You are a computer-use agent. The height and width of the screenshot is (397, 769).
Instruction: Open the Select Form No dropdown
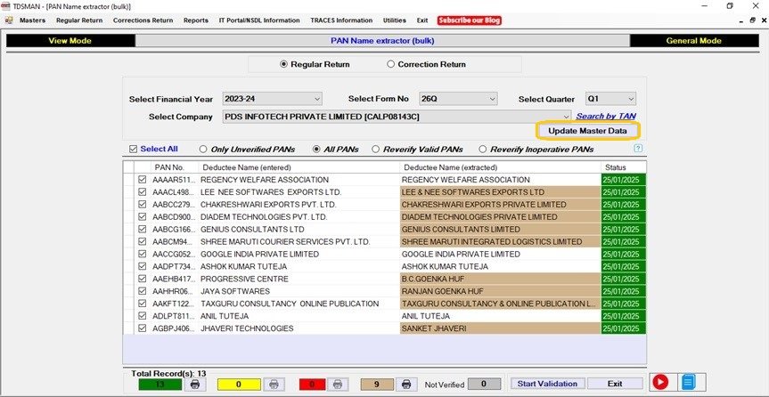pos(458,99)
